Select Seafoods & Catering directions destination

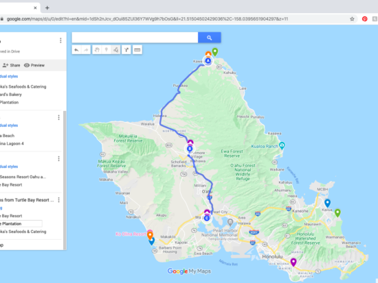[23, 232]
